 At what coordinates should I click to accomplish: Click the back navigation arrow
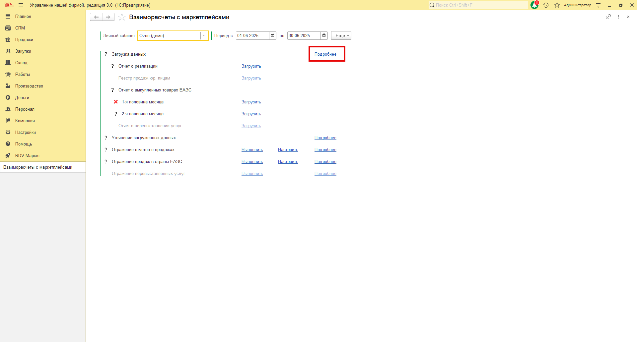96,17
